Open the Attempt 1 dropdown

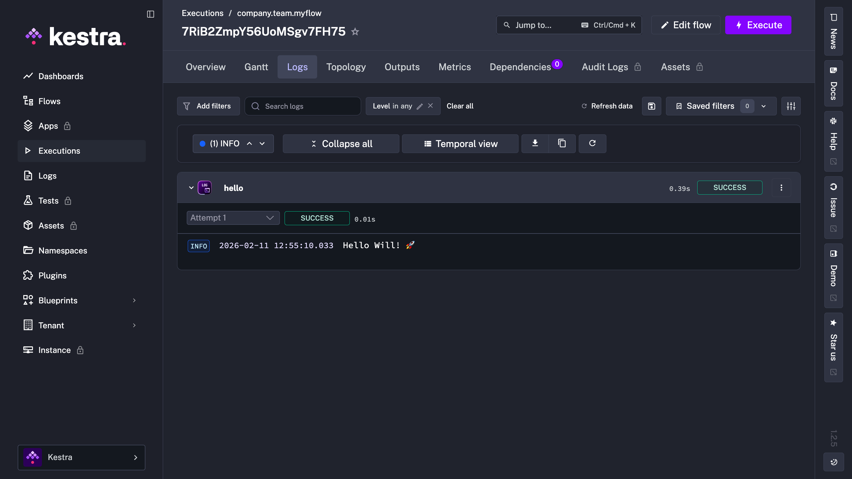tap(233, 218)
